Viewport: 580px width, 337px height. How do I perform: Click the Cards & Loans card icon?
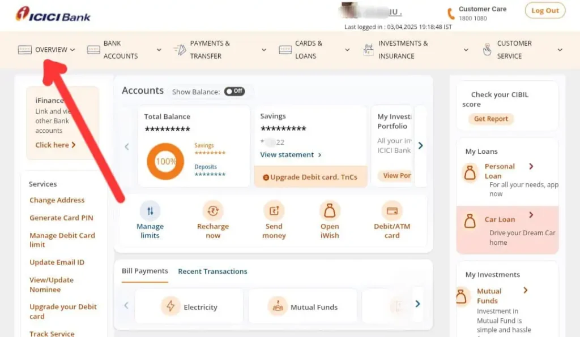(x=285, y=50)
